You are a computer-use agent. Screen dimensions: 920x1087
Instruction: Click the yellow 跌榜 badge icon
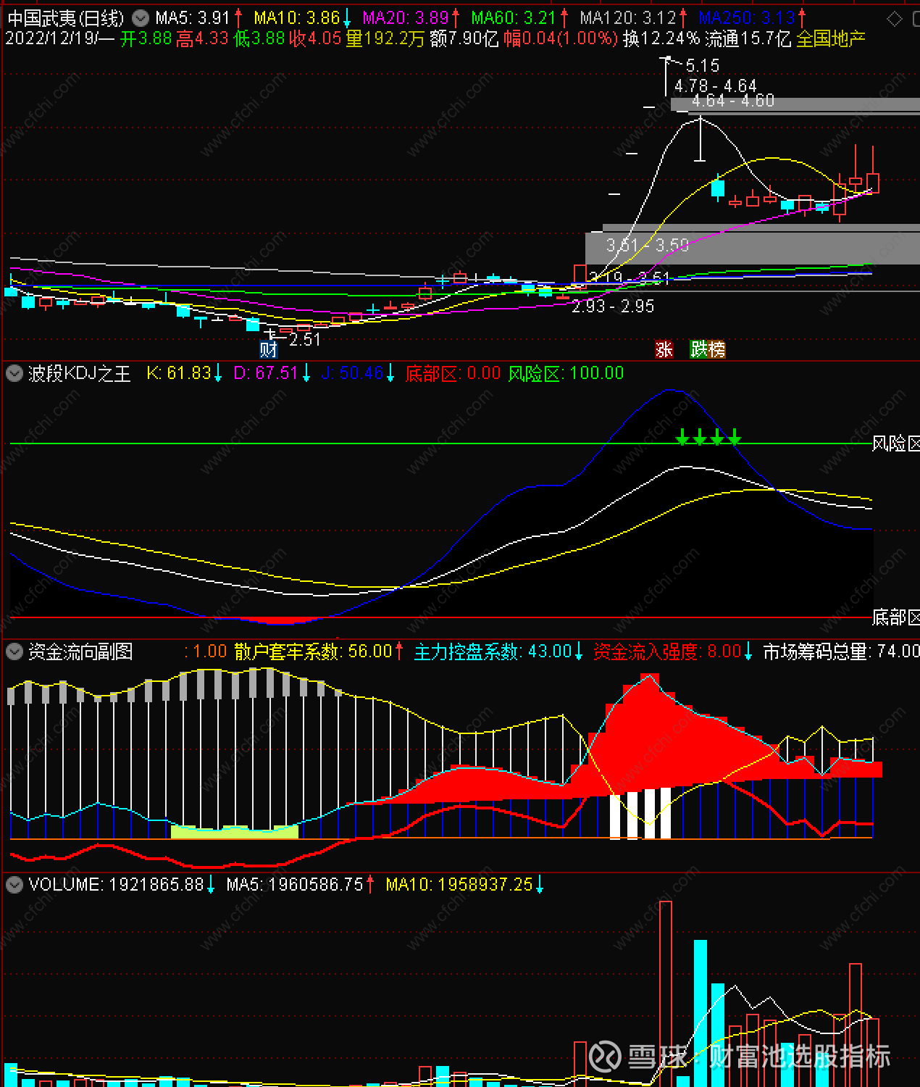tap(708, 349)
